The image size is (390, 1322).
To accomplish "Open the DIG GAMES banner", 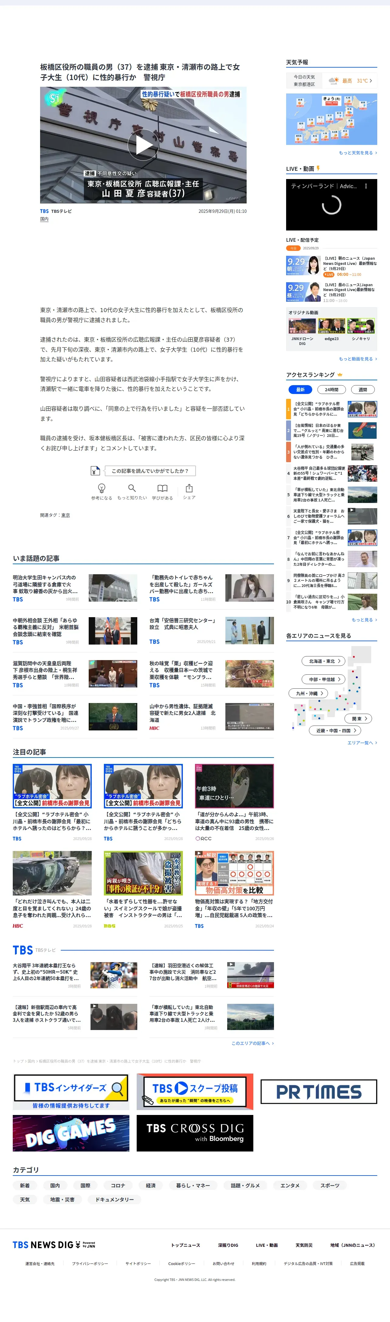I will [x=71, y=1133].
